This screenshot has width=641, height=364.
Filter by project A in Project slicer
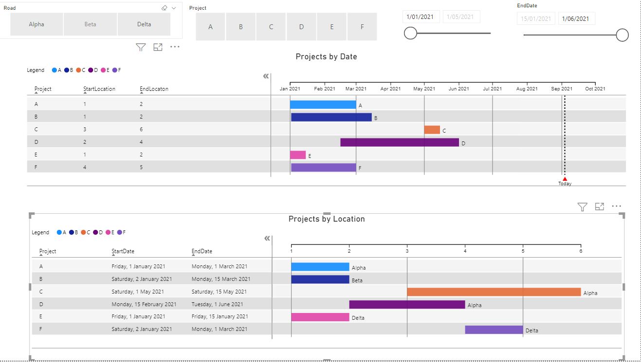(x=210, y=27)
